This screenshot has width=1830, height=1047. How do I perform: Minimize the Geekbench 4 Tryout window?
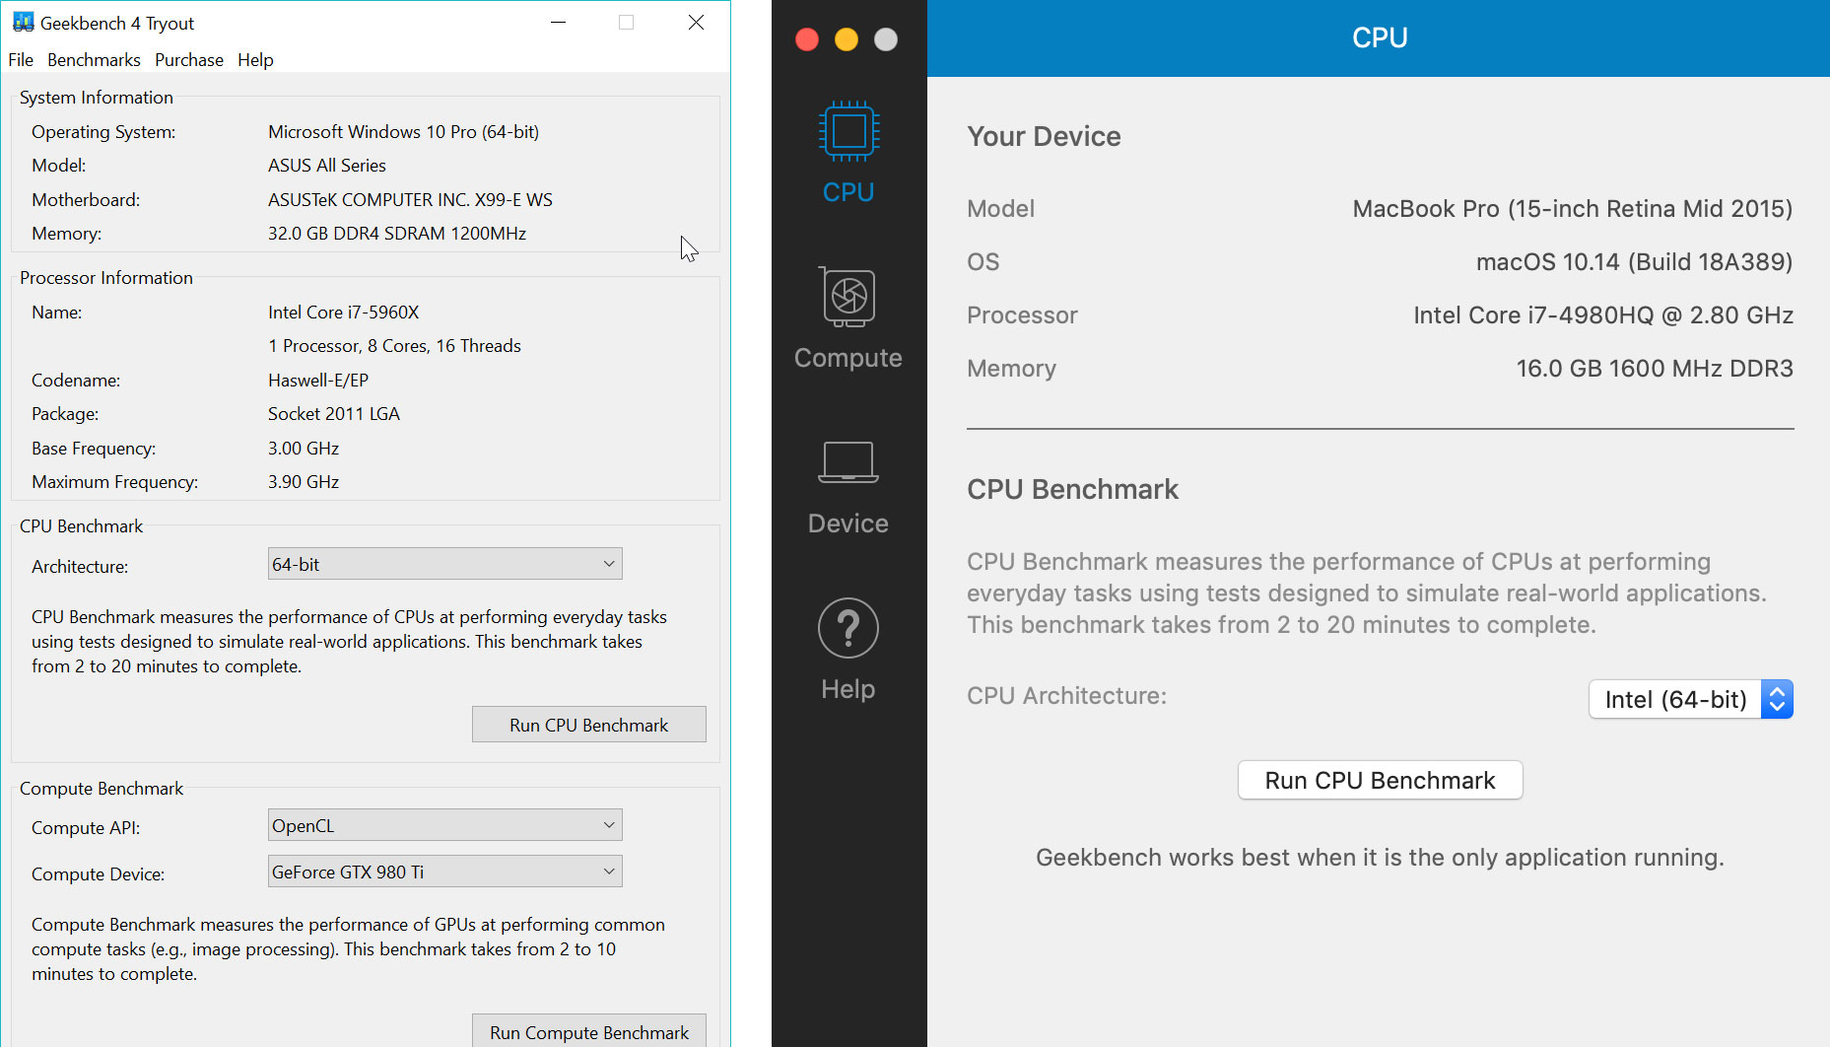558,23
